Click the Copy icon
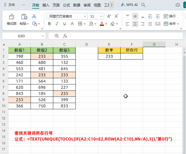The height and width of the screenshot is (154, 186). click(35, 24)
